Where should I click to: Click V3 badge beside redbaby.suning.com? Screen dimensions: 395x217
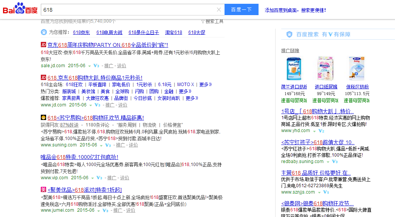coord(335,162)
